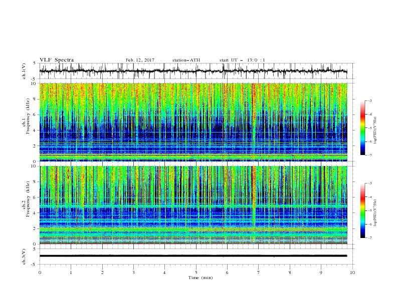Click the flat ch.3 voltage trace
The width and height of the screenshot is (397, 306).
pos(193,256)
